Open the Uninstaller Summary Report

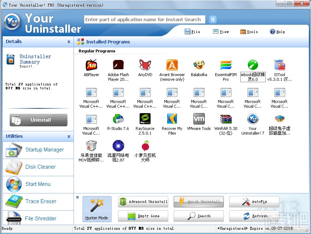click(x=35, y=59)
